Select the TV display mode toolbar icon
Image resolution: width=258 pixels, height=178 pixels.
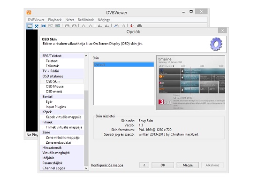point(30,26)
